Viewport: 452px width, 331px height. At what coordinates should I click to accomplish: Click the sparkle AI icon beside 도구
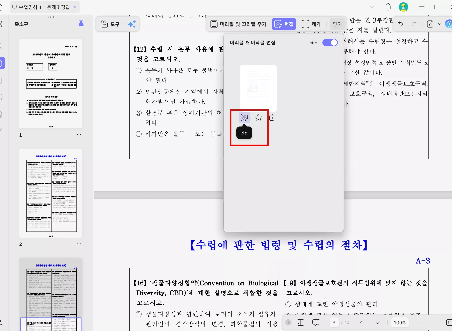coord(132,24)
